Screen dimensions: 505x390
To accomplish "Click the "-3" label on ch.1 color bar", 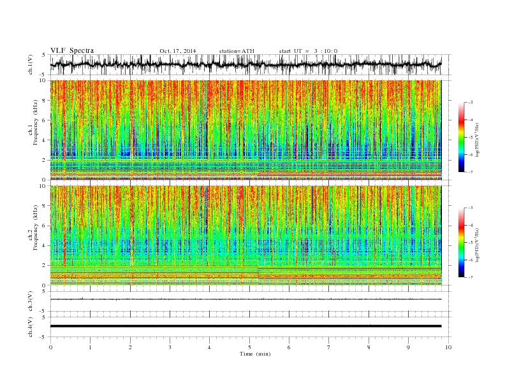I will 470,103.
